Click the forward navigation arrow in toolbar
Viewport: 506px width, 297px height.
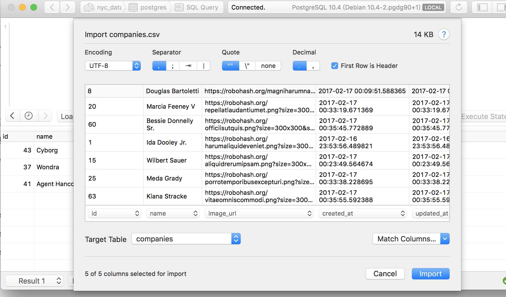pyautogui.click(x=68, y=7)
